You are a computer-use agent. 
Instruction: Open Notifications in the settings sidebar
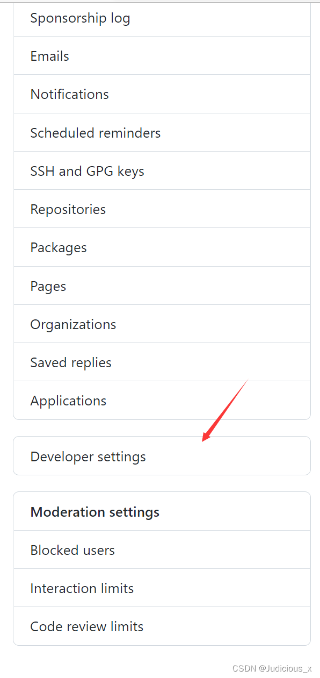tap(162, 94)
